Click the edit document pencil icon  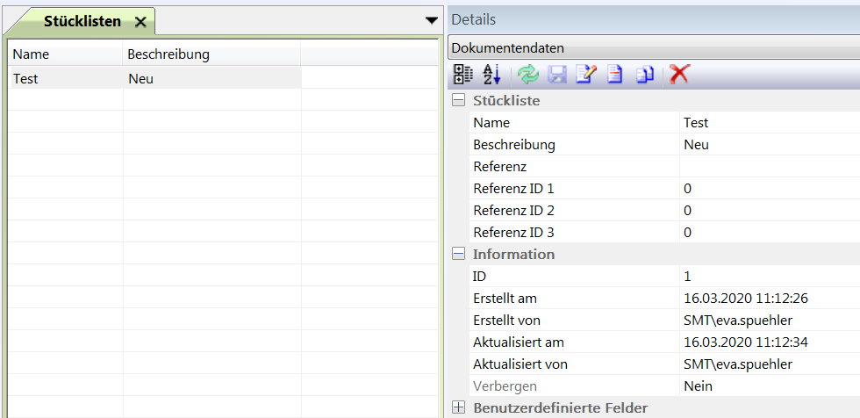click(x=585, y=75)
